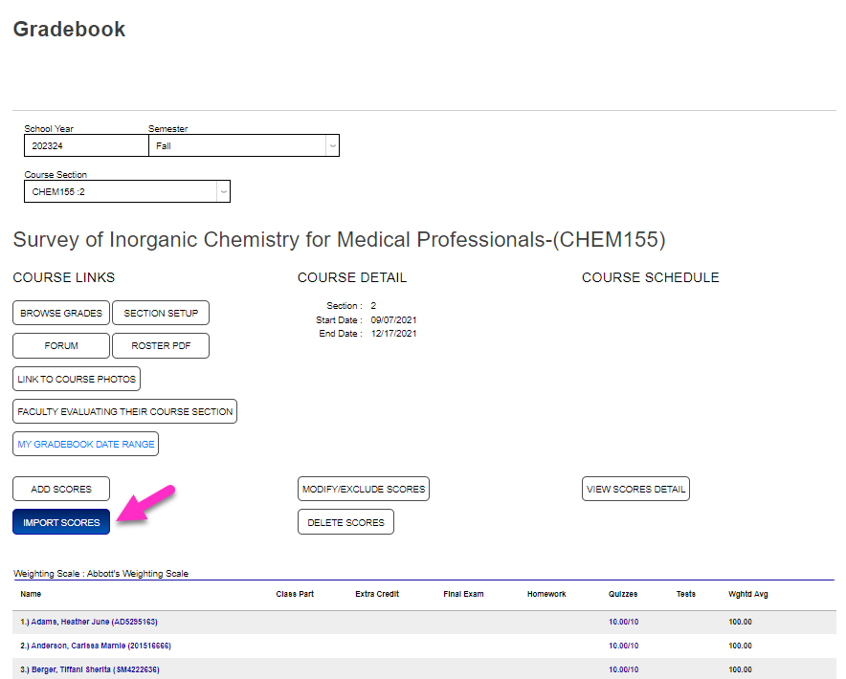
Task: Open Section Setup
Action: point(160,313)
